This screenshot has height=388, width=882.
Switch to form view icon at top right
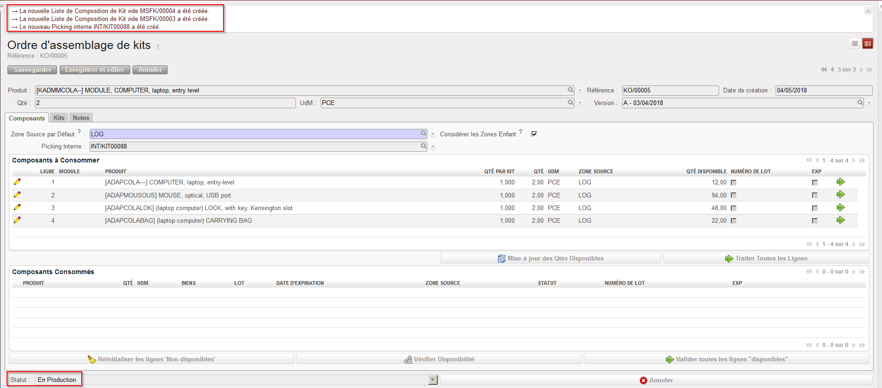click(x=868, y=43)
